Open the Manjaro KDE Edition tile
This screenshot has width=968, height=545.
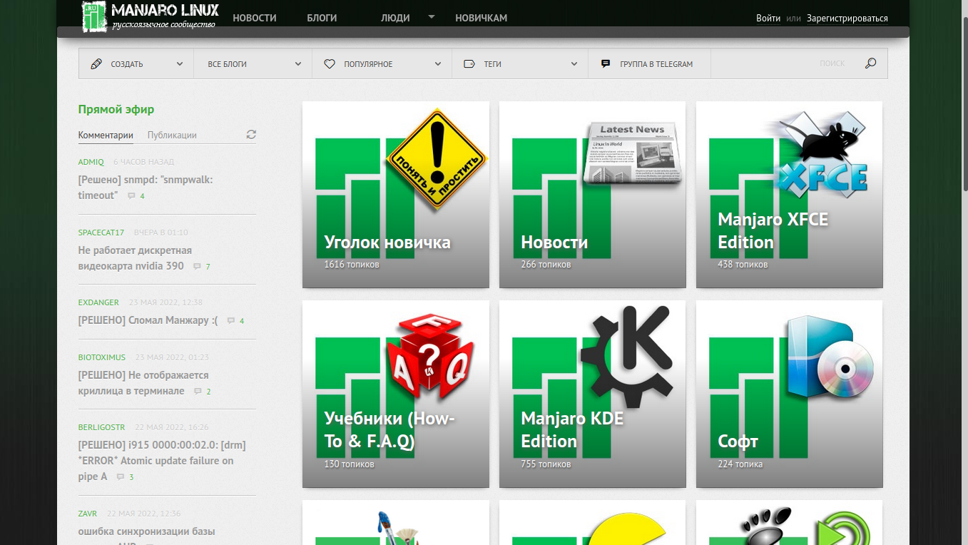[x=592, y=394]
